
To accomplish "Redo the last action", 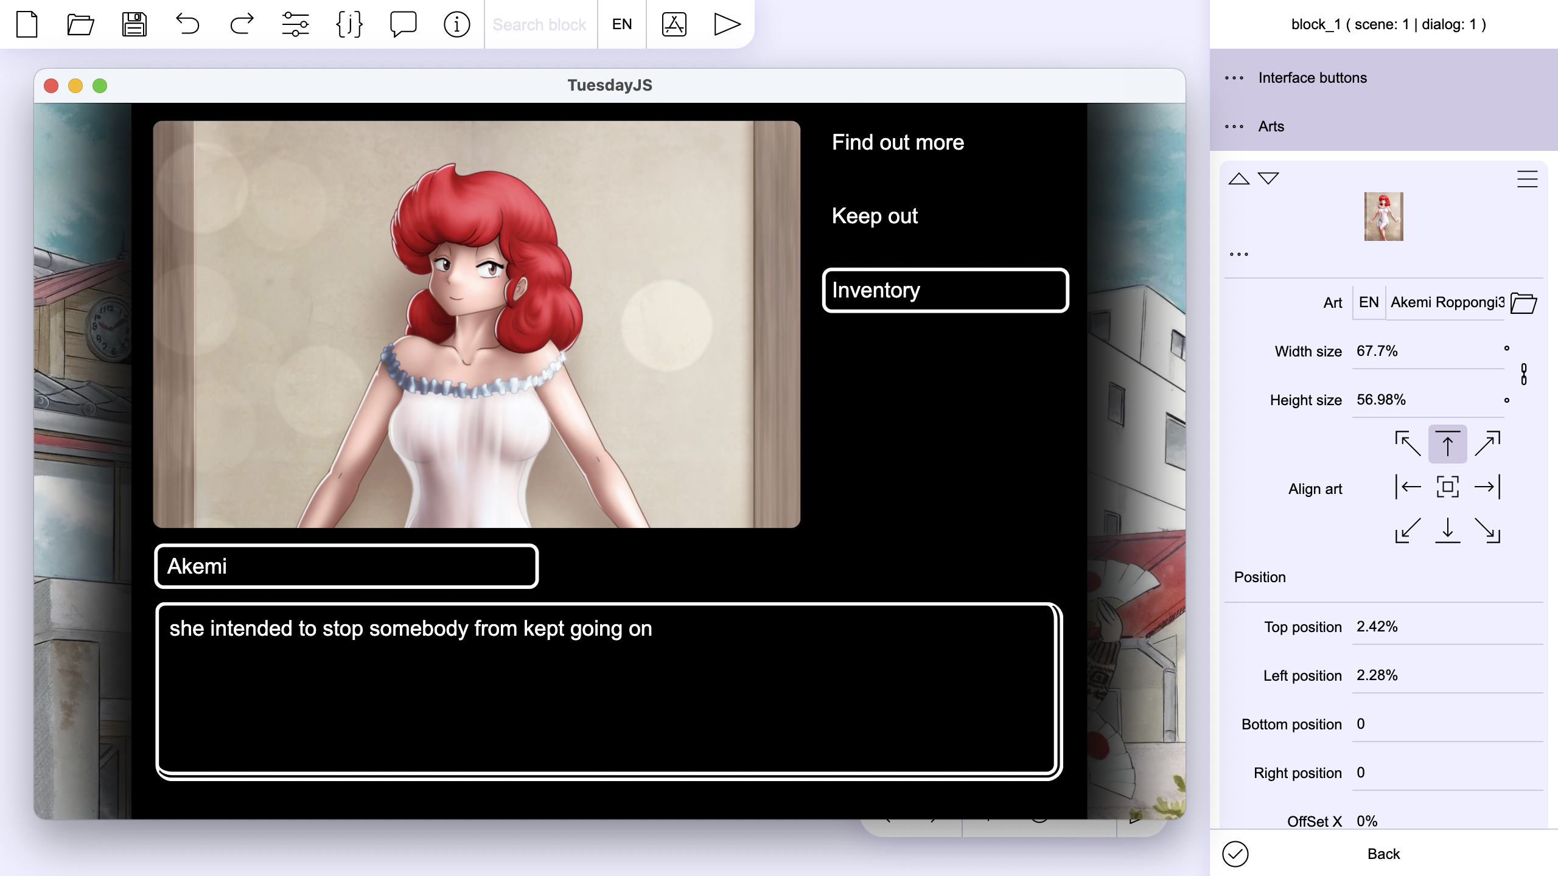I will (242, 24).
